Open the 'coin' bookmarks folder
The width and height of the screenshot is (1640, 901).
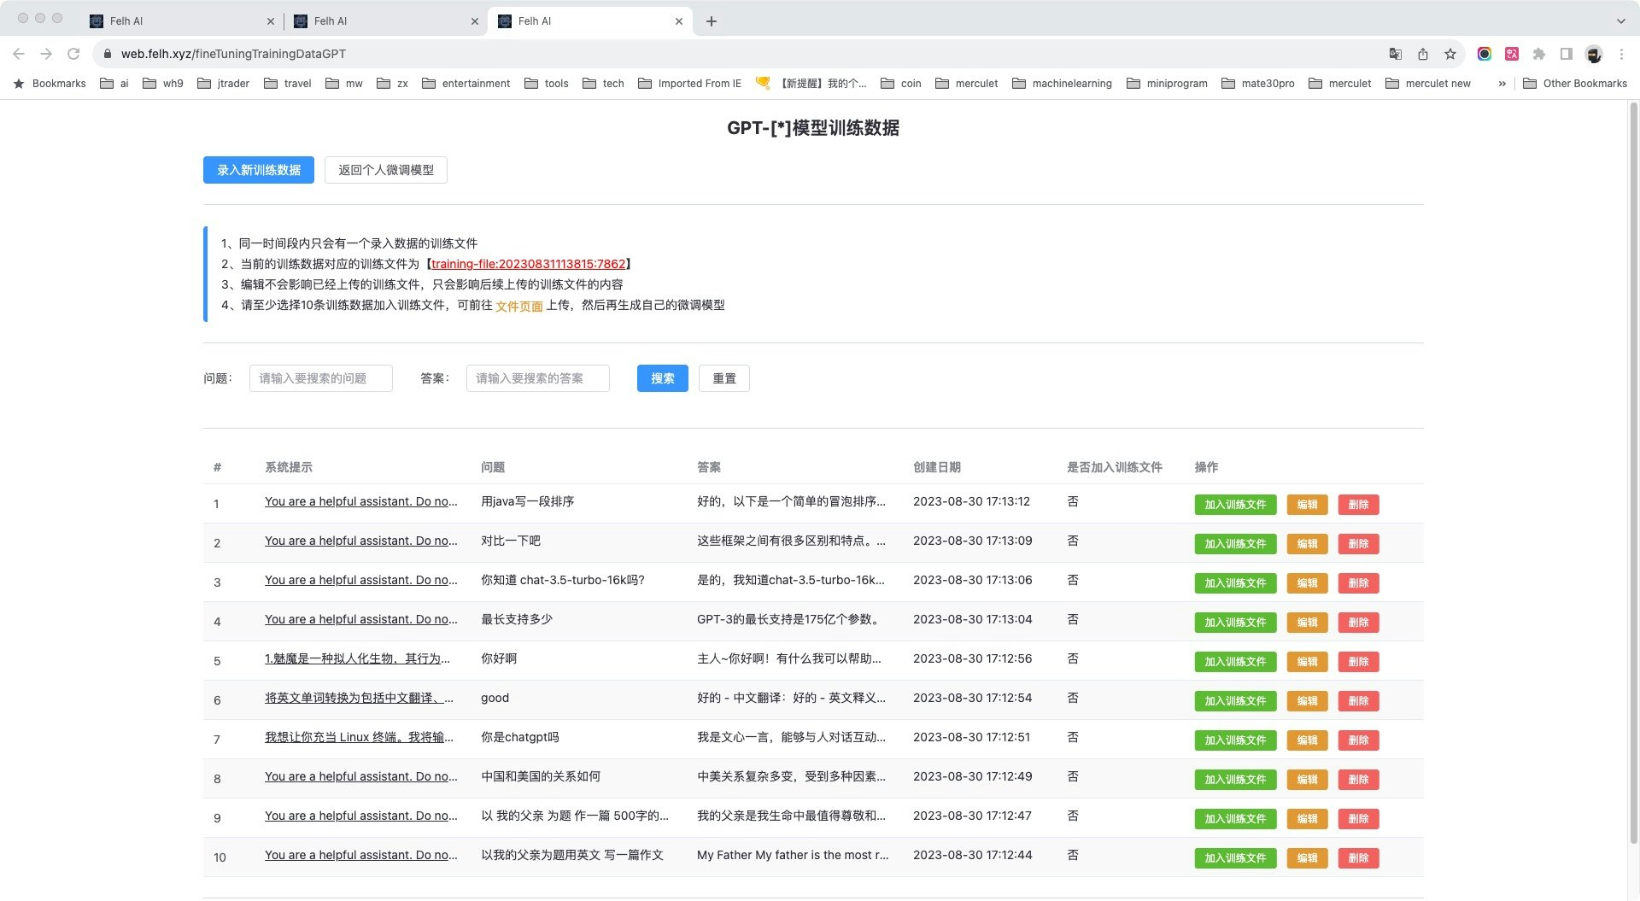pos(901,84)
